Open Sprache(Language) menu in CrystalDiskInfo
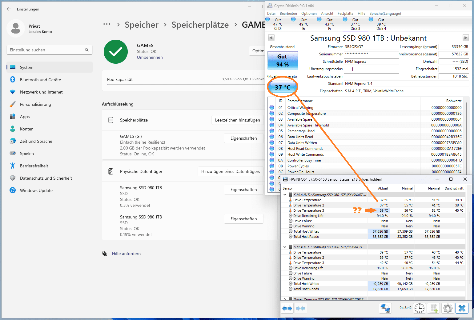This screenshot has width=474, height=320. [385, 14]
